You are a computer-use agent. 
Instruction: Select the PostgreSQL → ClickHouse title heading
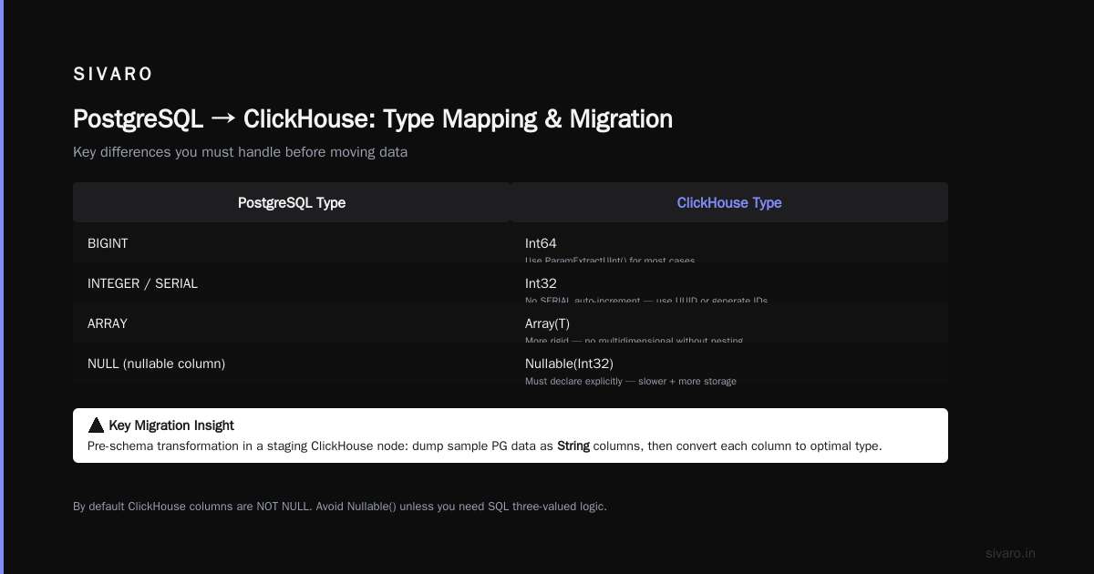point(373,118)
